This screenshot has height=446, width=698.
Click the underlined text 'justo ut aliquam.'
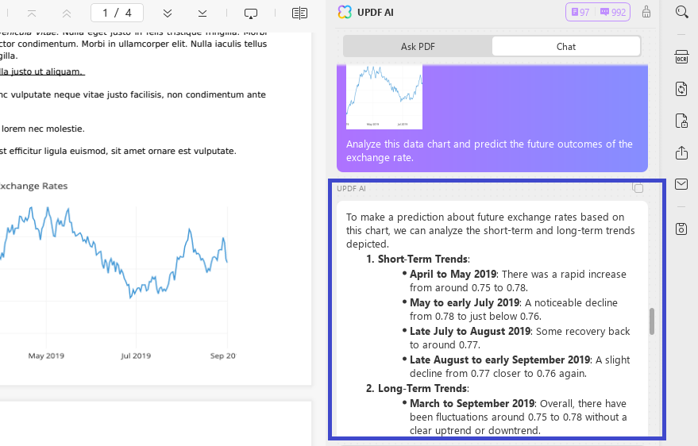47,71
